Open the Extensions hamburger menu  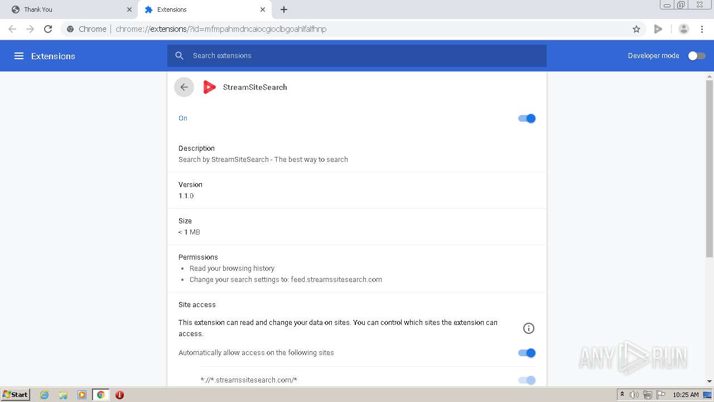[19, 56]
